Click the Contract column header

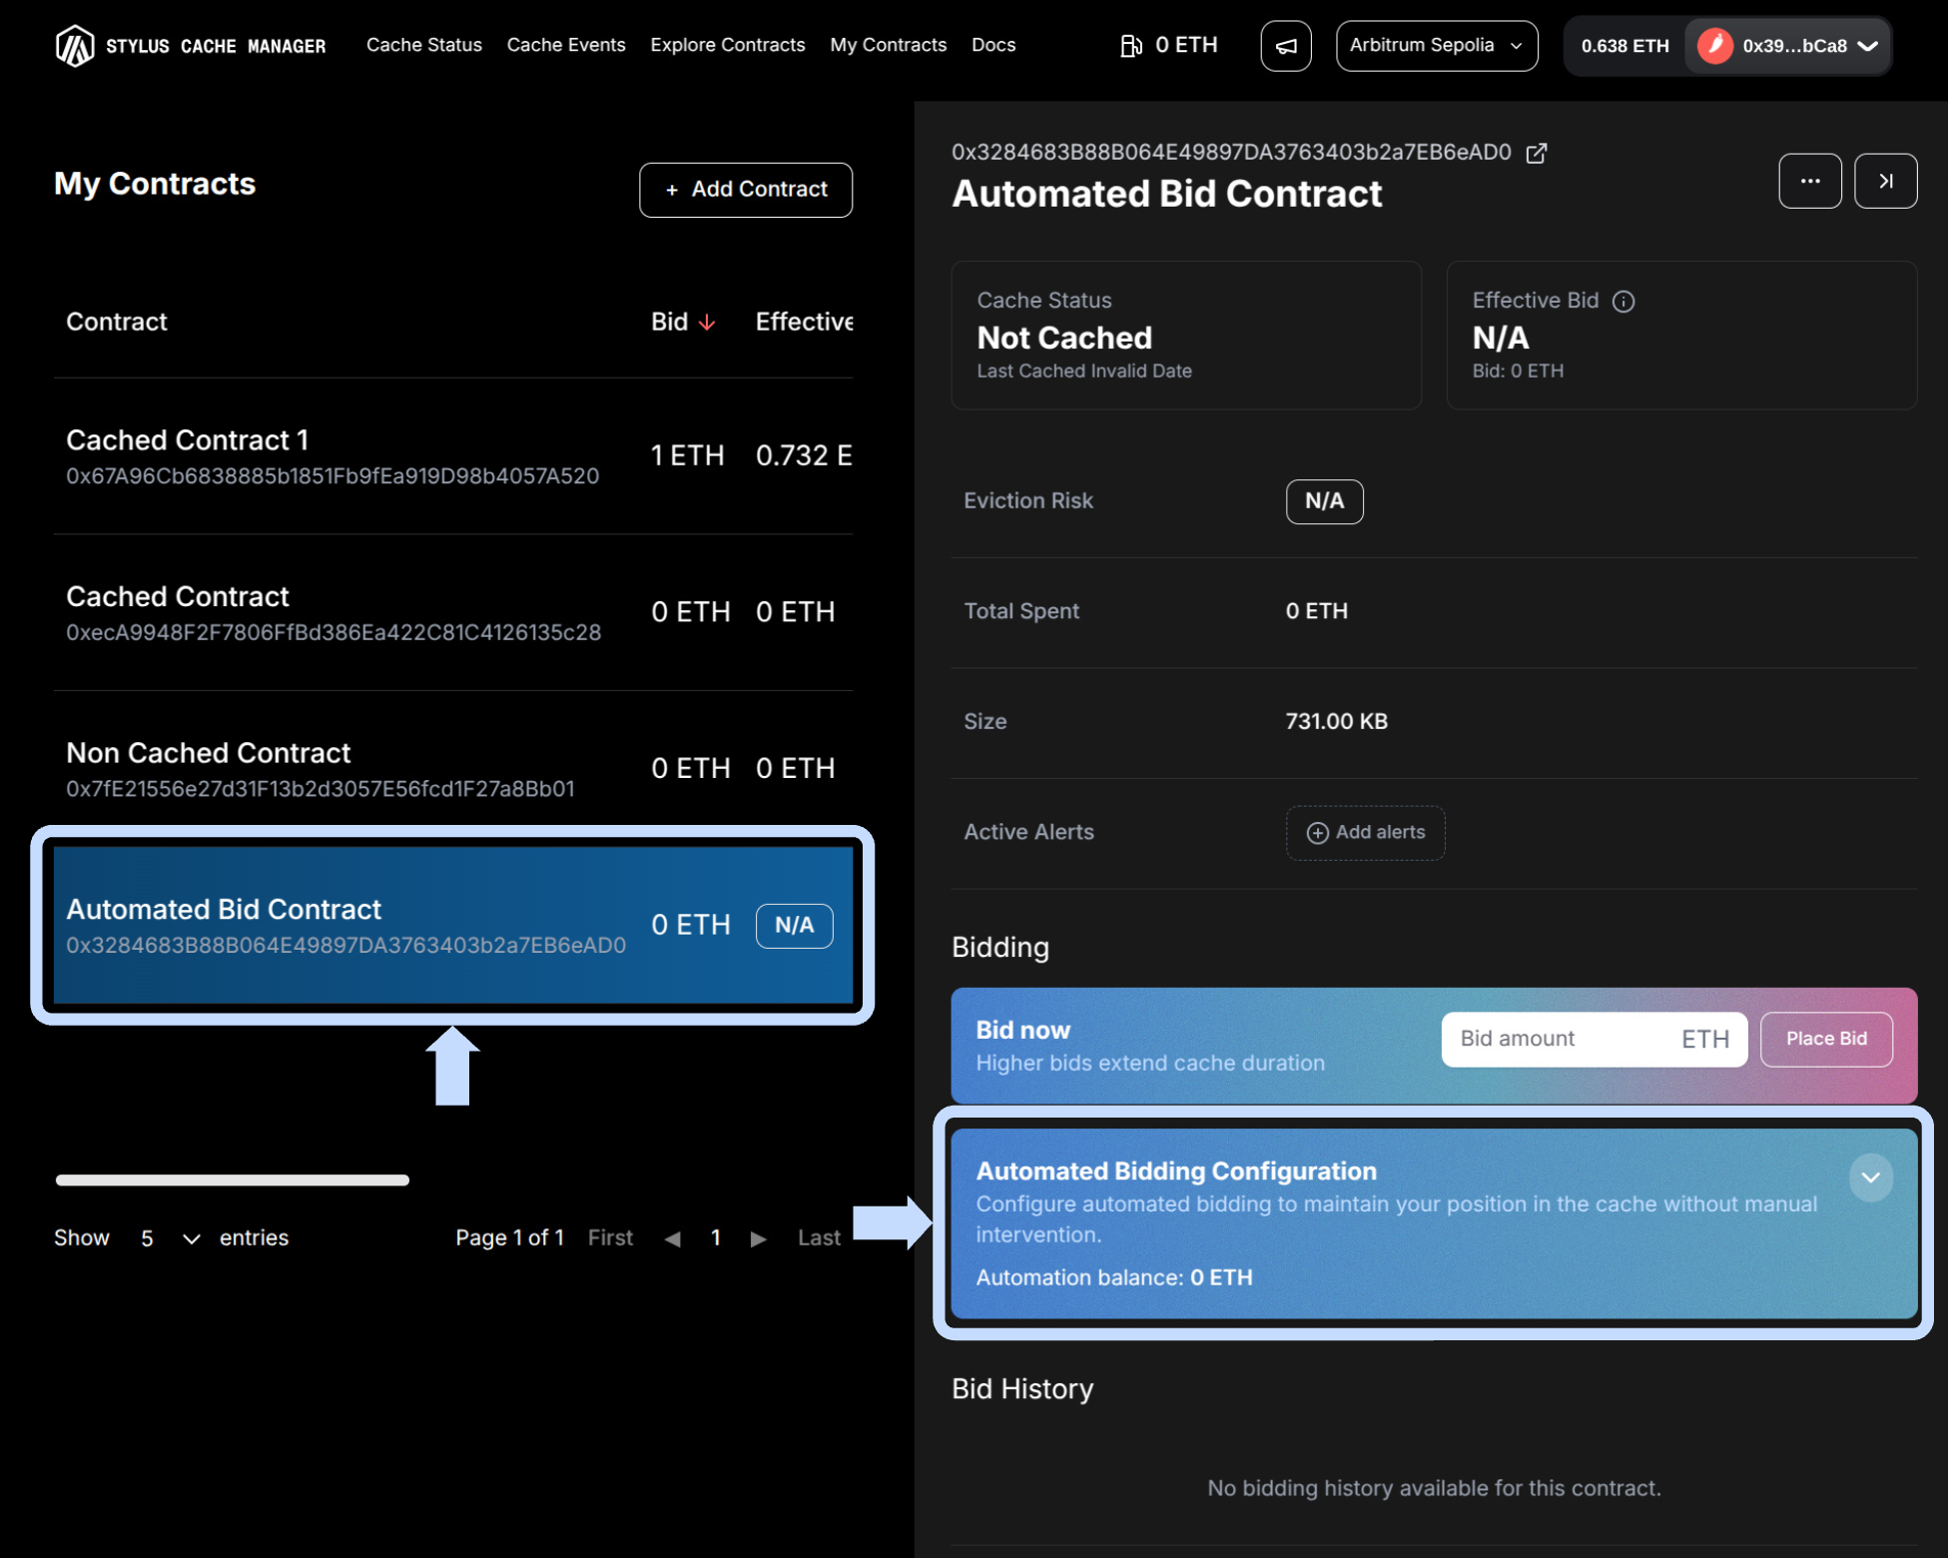117,323
